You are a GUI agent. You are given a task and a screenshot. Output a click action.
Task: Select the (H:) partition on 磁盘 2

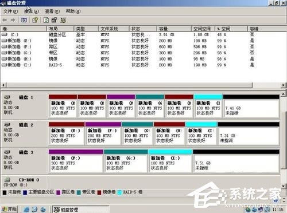(169, 133)
